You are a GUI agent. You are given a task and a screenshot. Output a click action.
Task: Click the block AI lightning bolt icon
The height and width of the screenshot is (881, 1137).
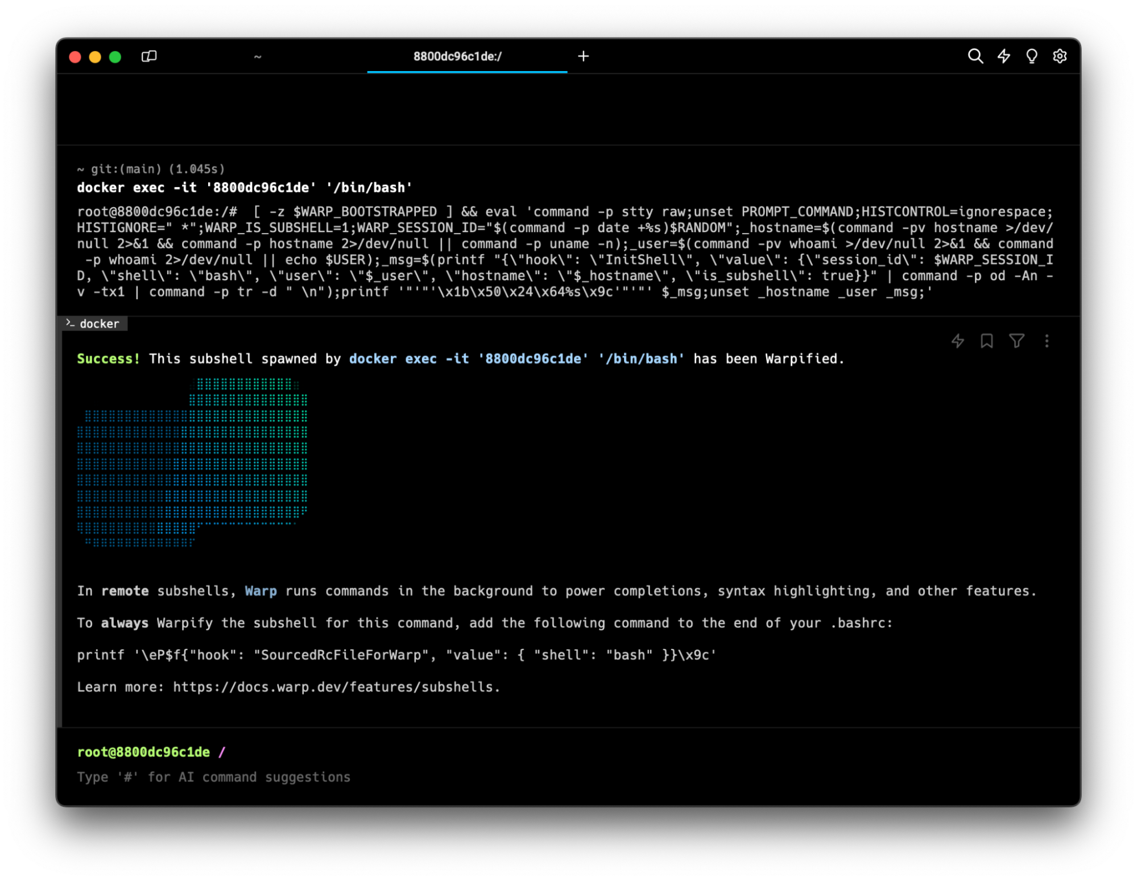pyautogui.click(x=958, y=341)
